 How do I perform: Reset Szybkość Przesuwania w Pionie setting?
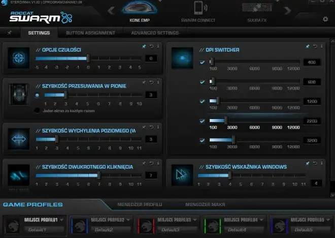coord(151,82)
